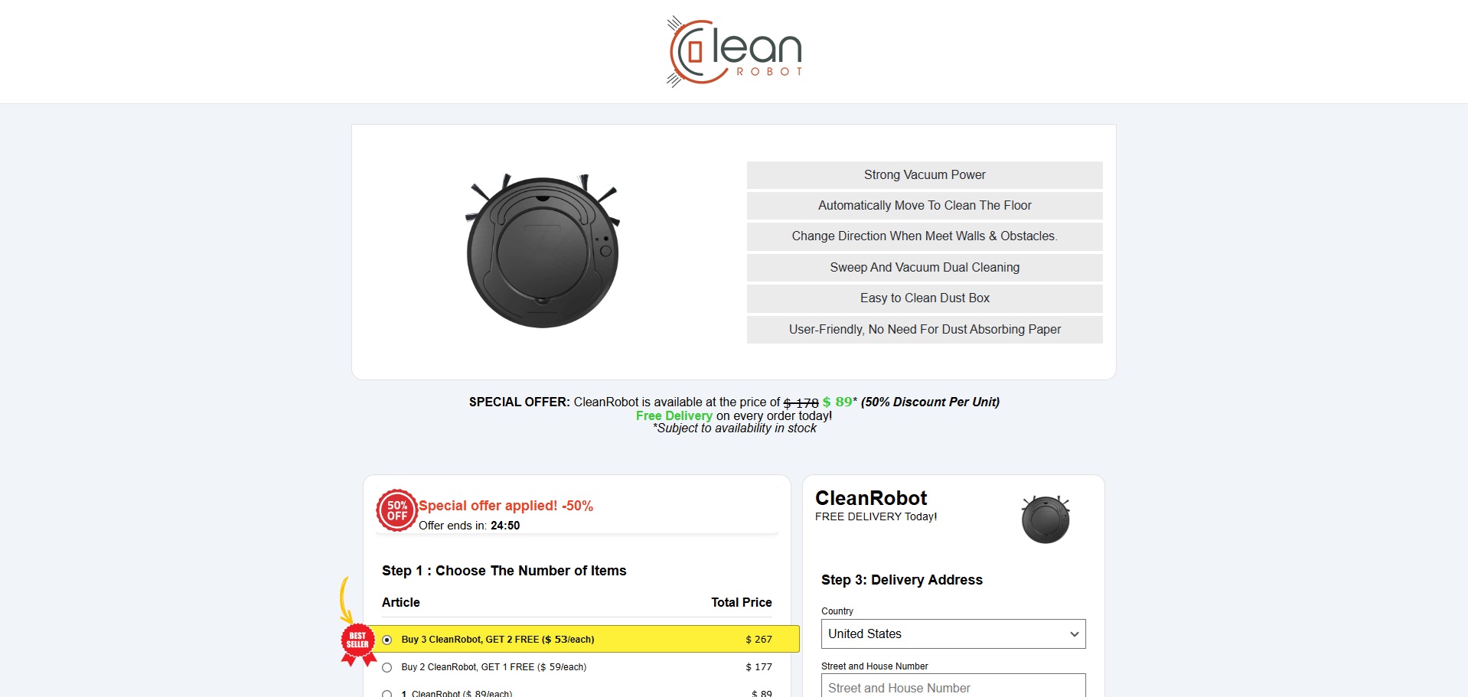Select the 1 CleanRobot radio option
The width and height of the screenshot is (1468, 697).
[387, 692]
